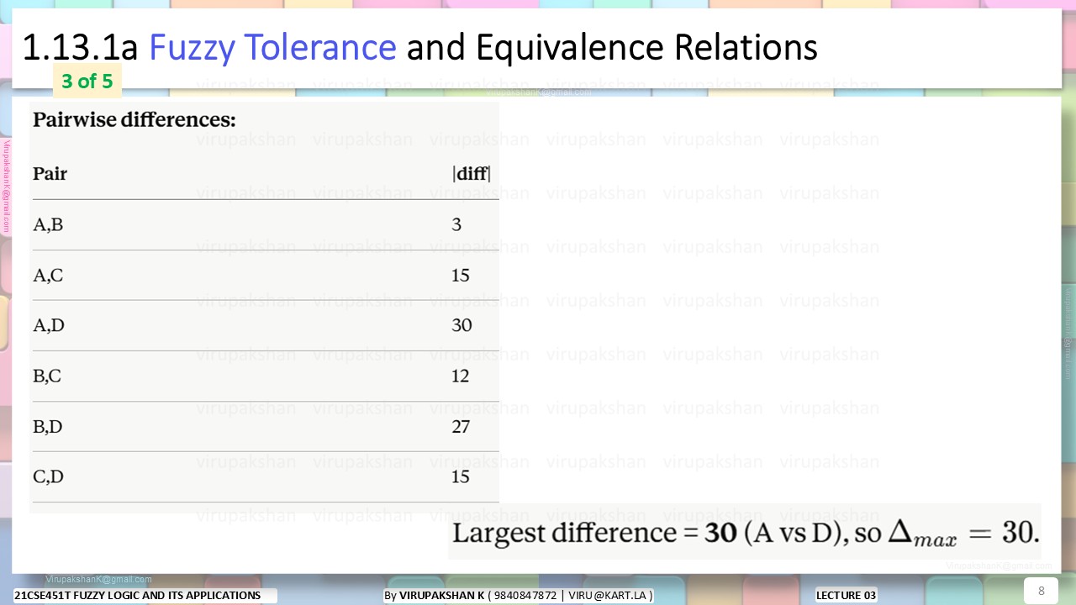The width and height of the screenshot is (1076, 605).
Task: Click the "Pair" column header
Action: [x=50, y=174]
